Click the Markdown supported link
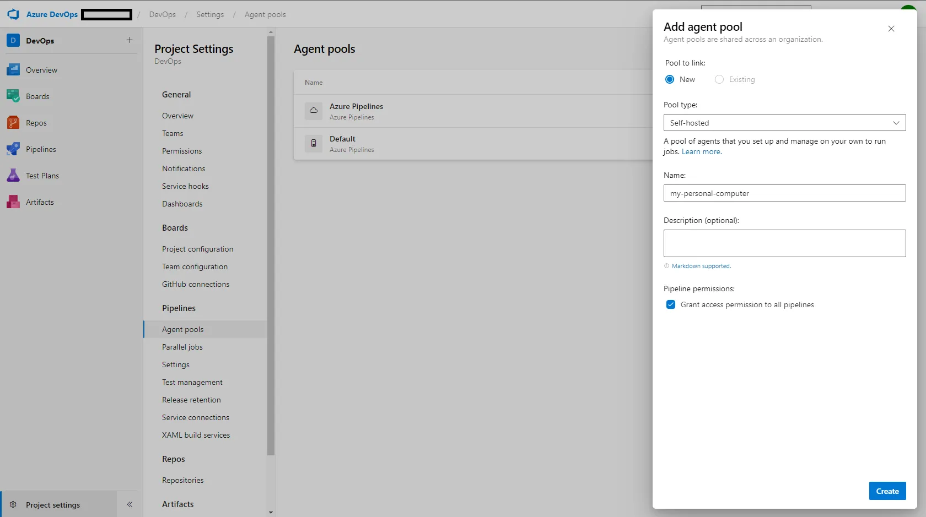926x517 pixels. (x=701, y=266)
